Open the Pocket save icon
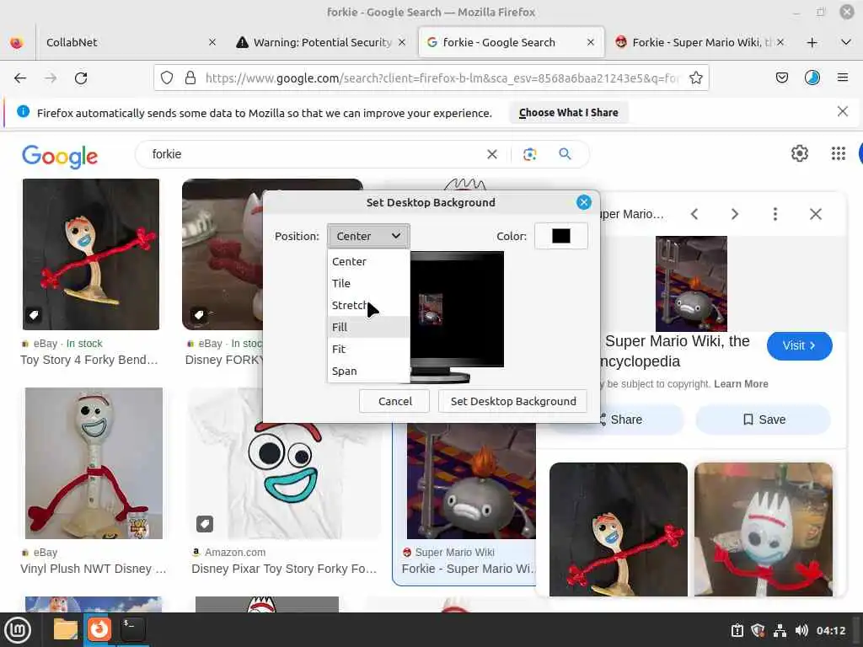The image size is (863, 647). coord(781,78)
